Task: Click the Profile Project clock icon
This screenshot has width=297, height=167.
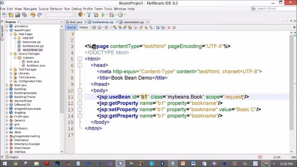Action: tap(121, 15)
